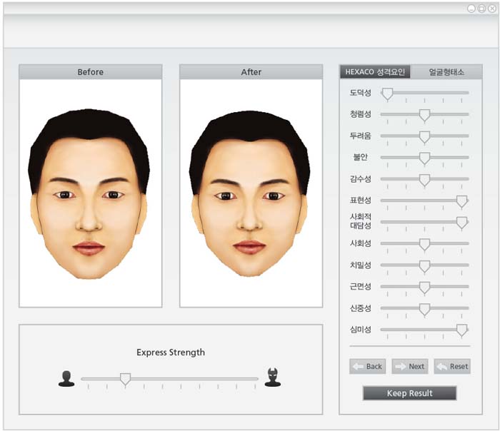
Task: Click the Express Strength label
Action: point(171,353)
